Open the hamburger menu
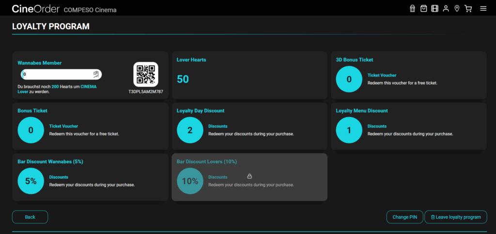 click(483, 9)
